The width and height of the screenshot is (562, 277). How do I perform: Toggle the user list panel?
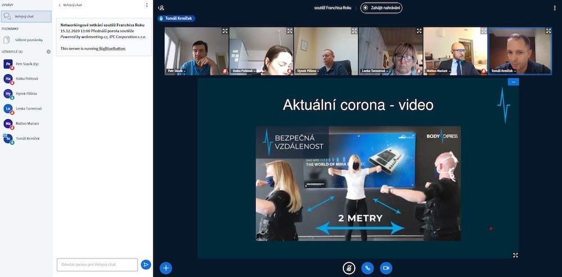(161, 7)
